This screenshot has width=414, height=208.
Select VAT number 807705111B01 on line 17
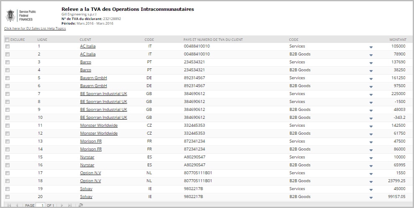pos(198,173)
